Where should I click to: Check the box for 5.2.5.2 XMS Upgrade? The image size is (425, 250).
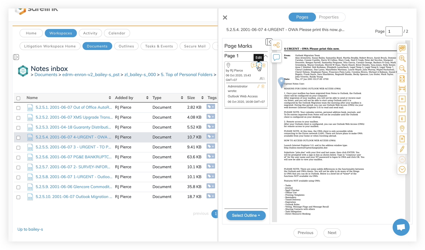(18, 118)
